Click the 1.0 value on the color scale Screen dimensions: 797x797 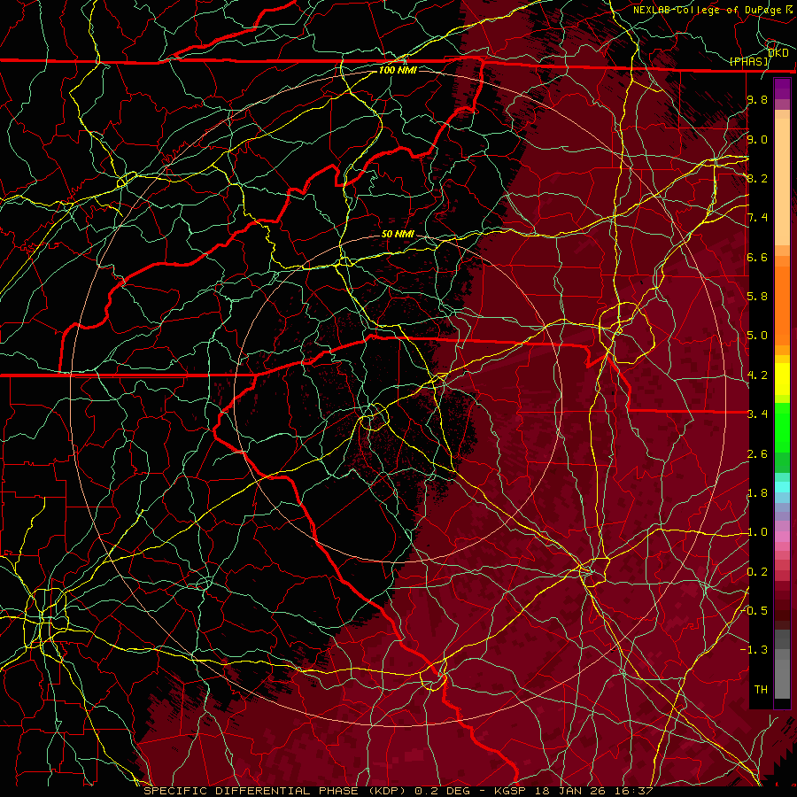coord(757,532)
